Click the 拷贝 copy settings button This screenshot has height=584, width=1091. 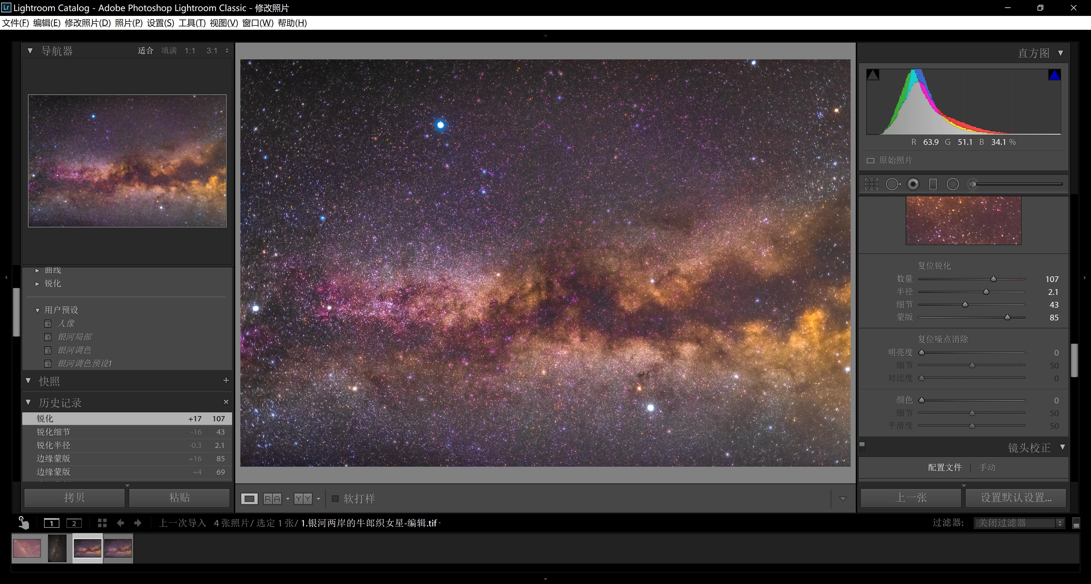pos(74,498)
